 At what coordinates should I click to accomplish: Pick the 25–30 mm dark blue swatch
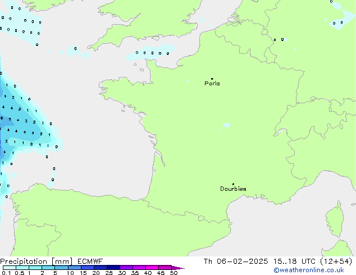click(x=113, y=268)
